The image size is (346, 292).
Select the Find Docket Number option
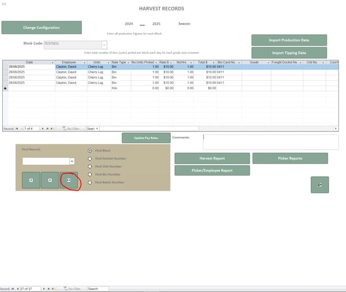89,158
